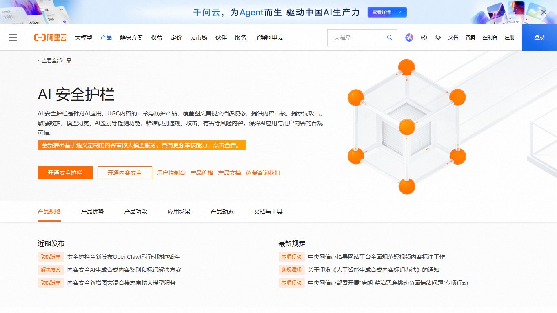Click 专项行动 tag beside 短视频内容标注
This screenshot has width=557, height=313.
click(x=292, y=257)
